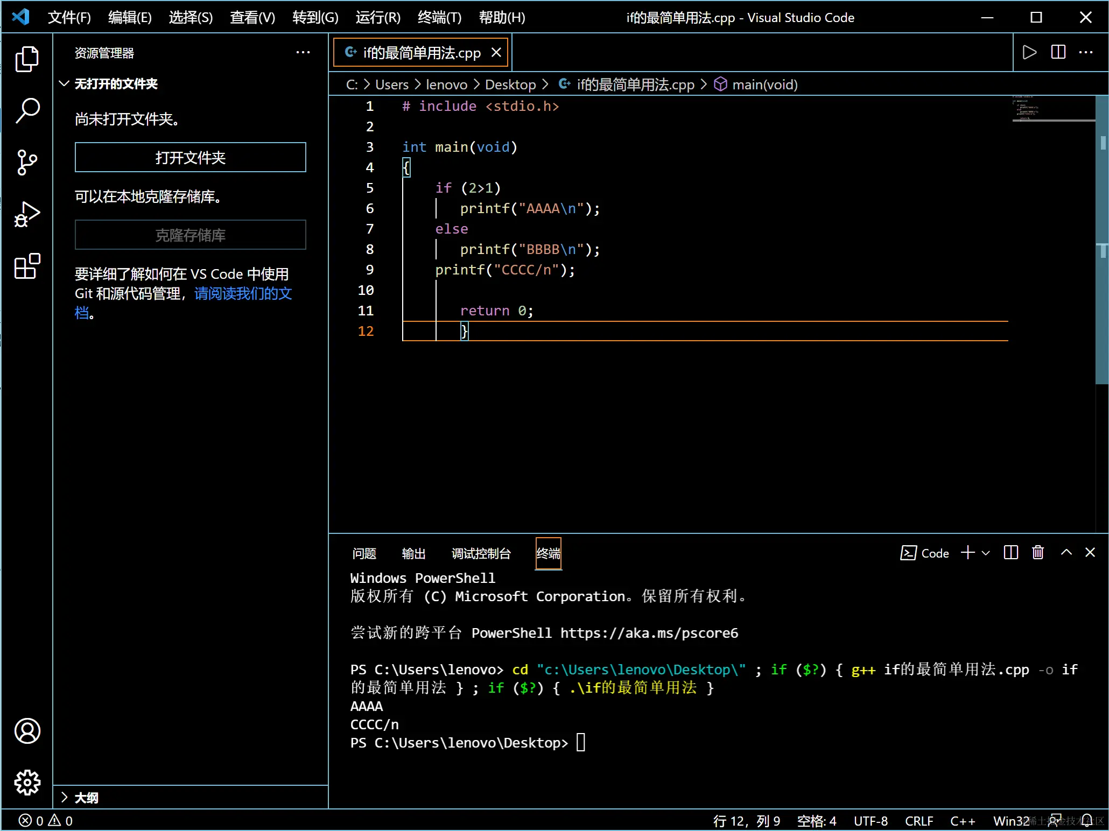Click the 打开文件夹 button
This screenshot has height=831, width=1109.
coord(190,157)
